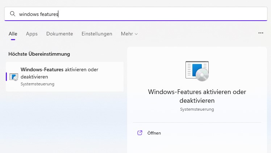Click the magnifier search icon
271x153 pixels.
point(13,14)
